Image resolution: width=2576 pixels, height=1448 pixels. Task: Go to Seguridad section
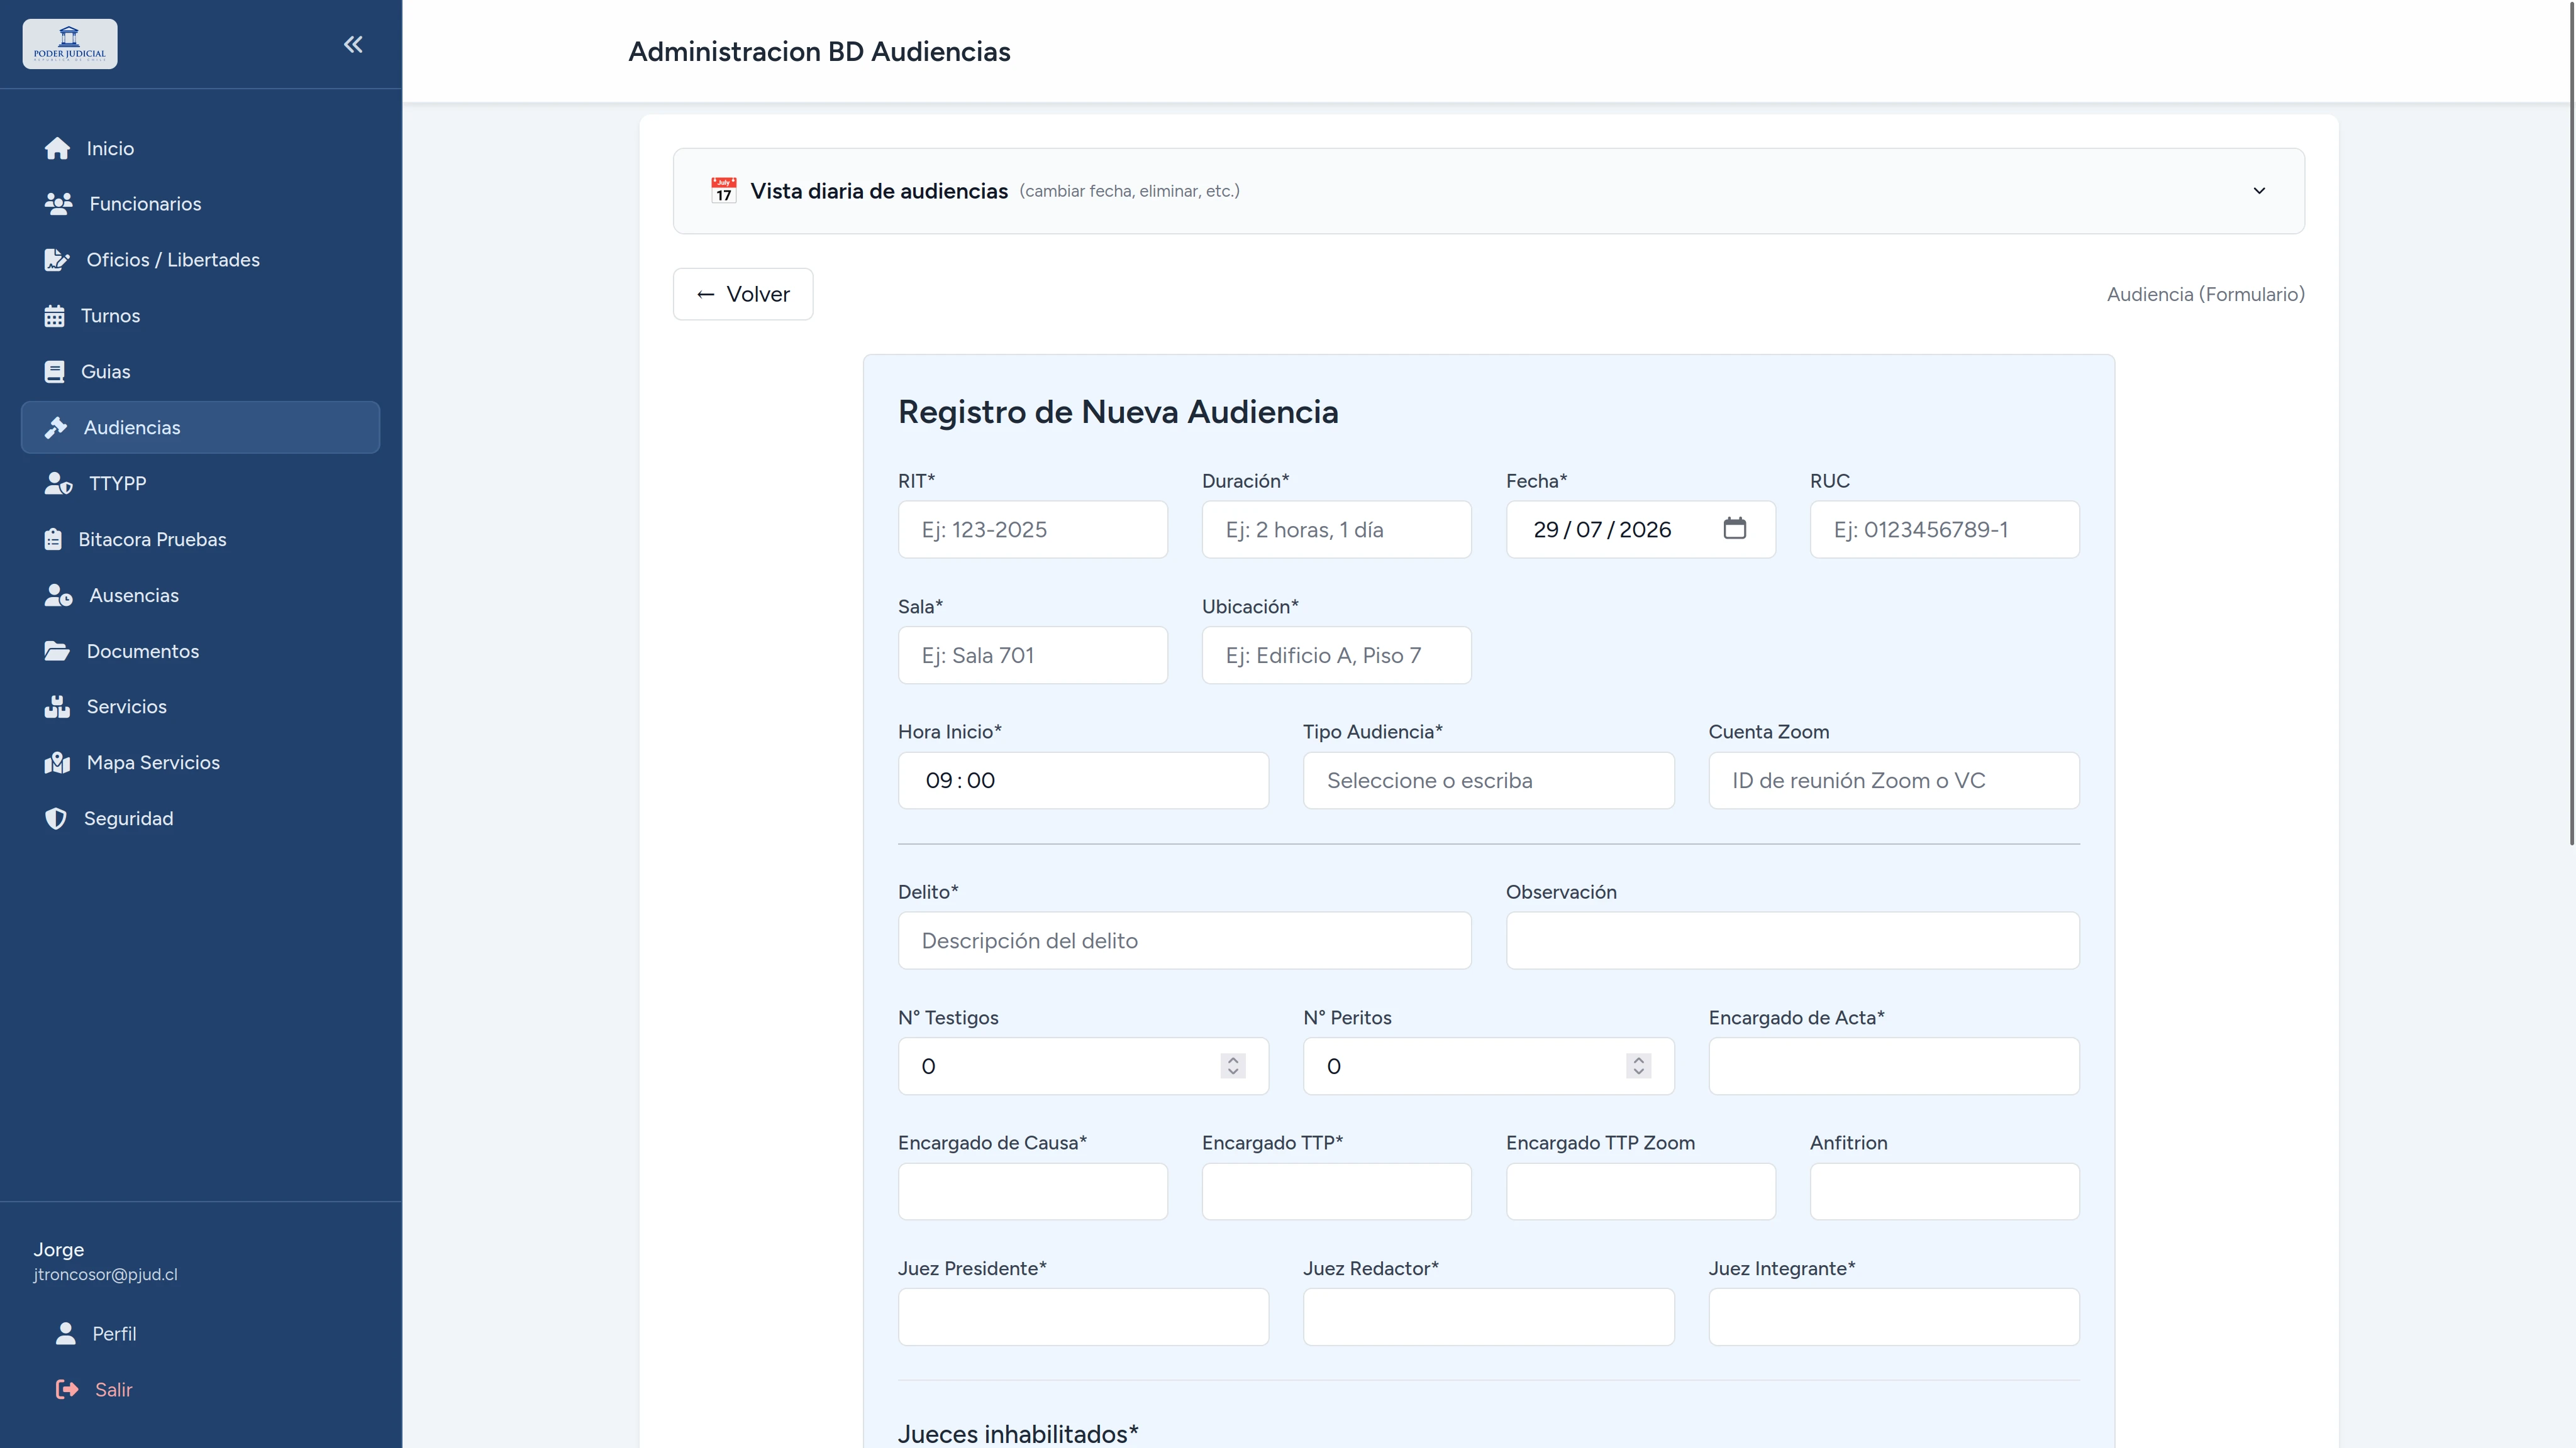pos(200,818)
